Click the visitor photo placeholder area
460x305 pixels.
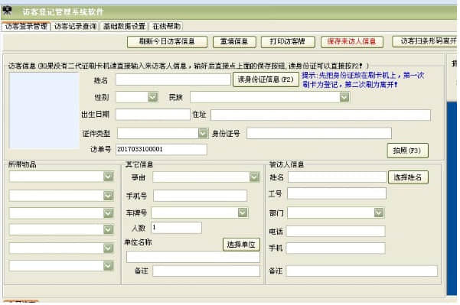tap(44, 110)
